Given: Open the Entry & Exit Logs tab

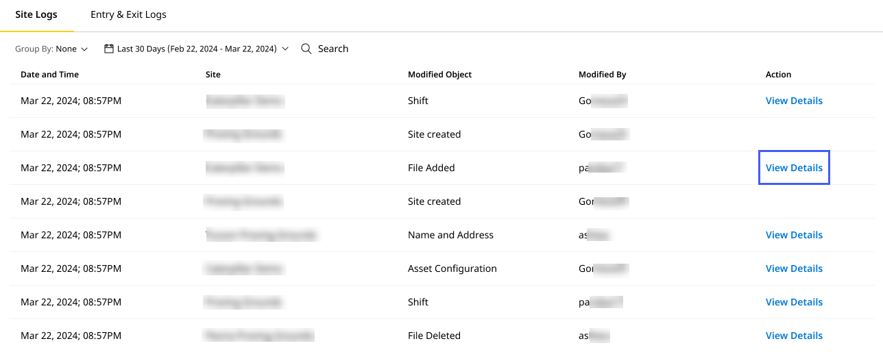Looking at the screenshot, I should point(128,14).
